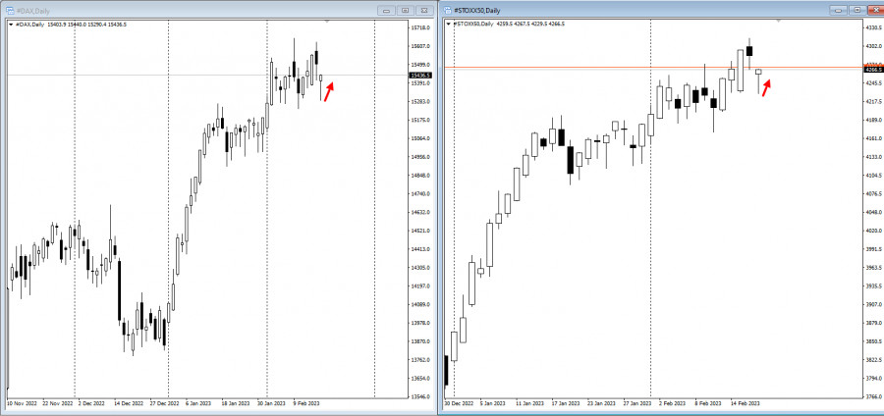Click the chart shift triangle marker atop DAX chart
The height and width of the screenshot is (416, 884).
(327, 22)
